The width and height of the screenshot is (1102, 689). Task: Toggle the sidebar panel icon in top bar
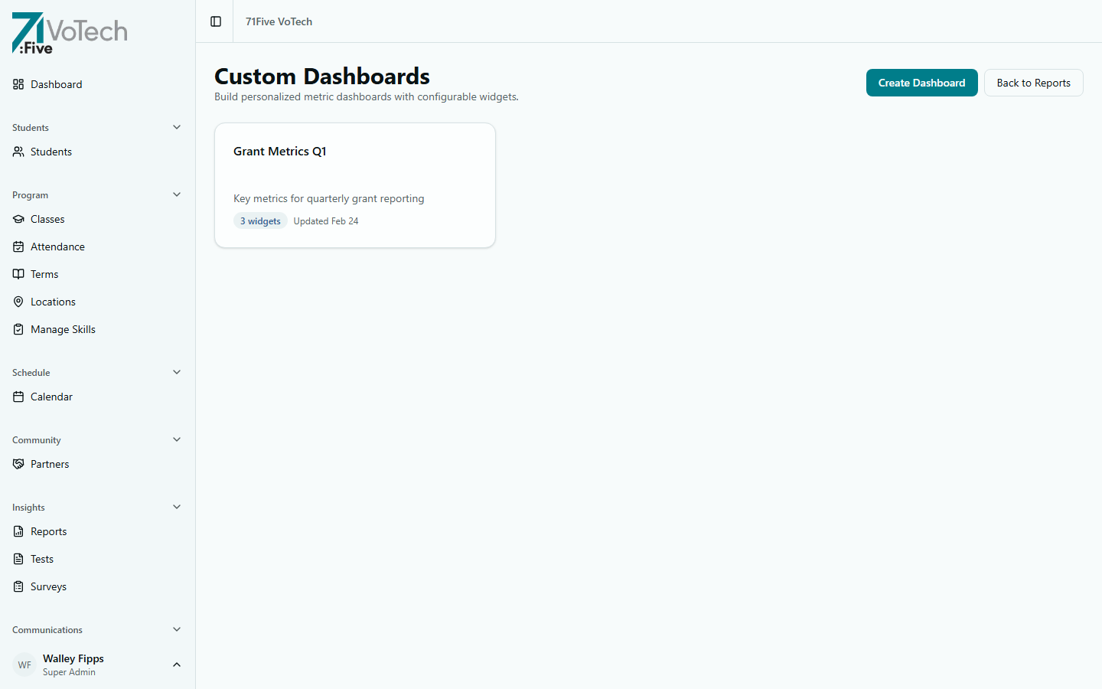(x=216, y=21)
